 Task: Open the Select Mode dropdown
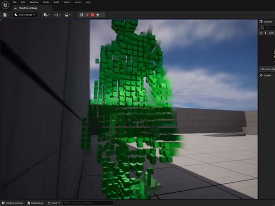25,15
